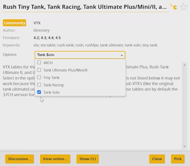Click the Tiny Tank label in the list
Screen dimensions: 190x166
click(x=51, y=78)
